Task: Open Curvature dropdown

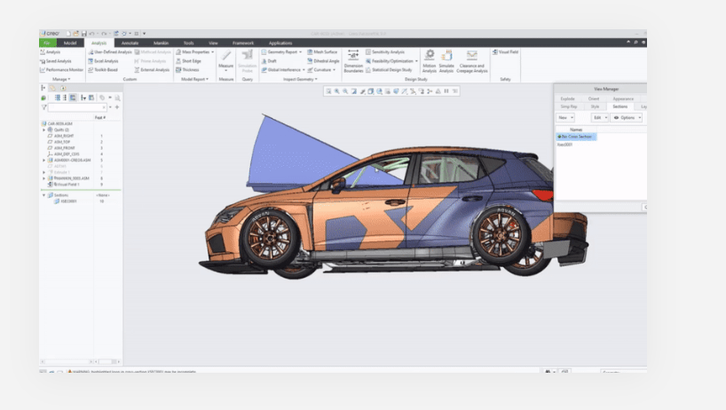Action: pyautogui.click(x=334, y=70)
